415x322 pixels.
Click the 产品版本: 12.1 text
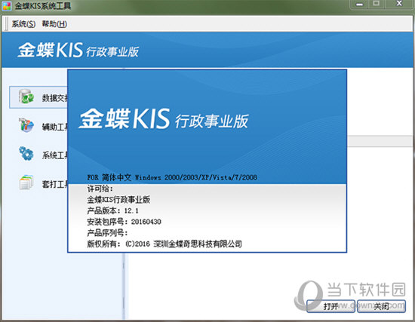click(112, 210)
